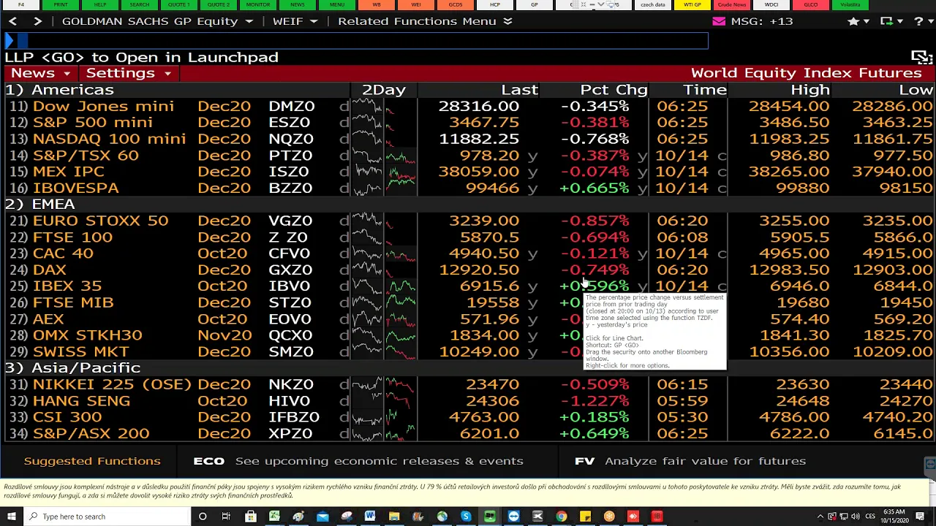Switch to the Crude News tab
The height and width of the screenshot is (526, 936).
tap(732, 4)
